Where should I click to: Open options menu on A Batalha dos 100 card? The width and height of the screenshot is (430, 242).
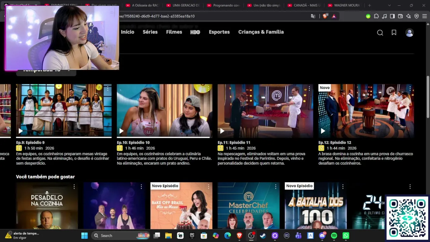click(x=343, y=187)
